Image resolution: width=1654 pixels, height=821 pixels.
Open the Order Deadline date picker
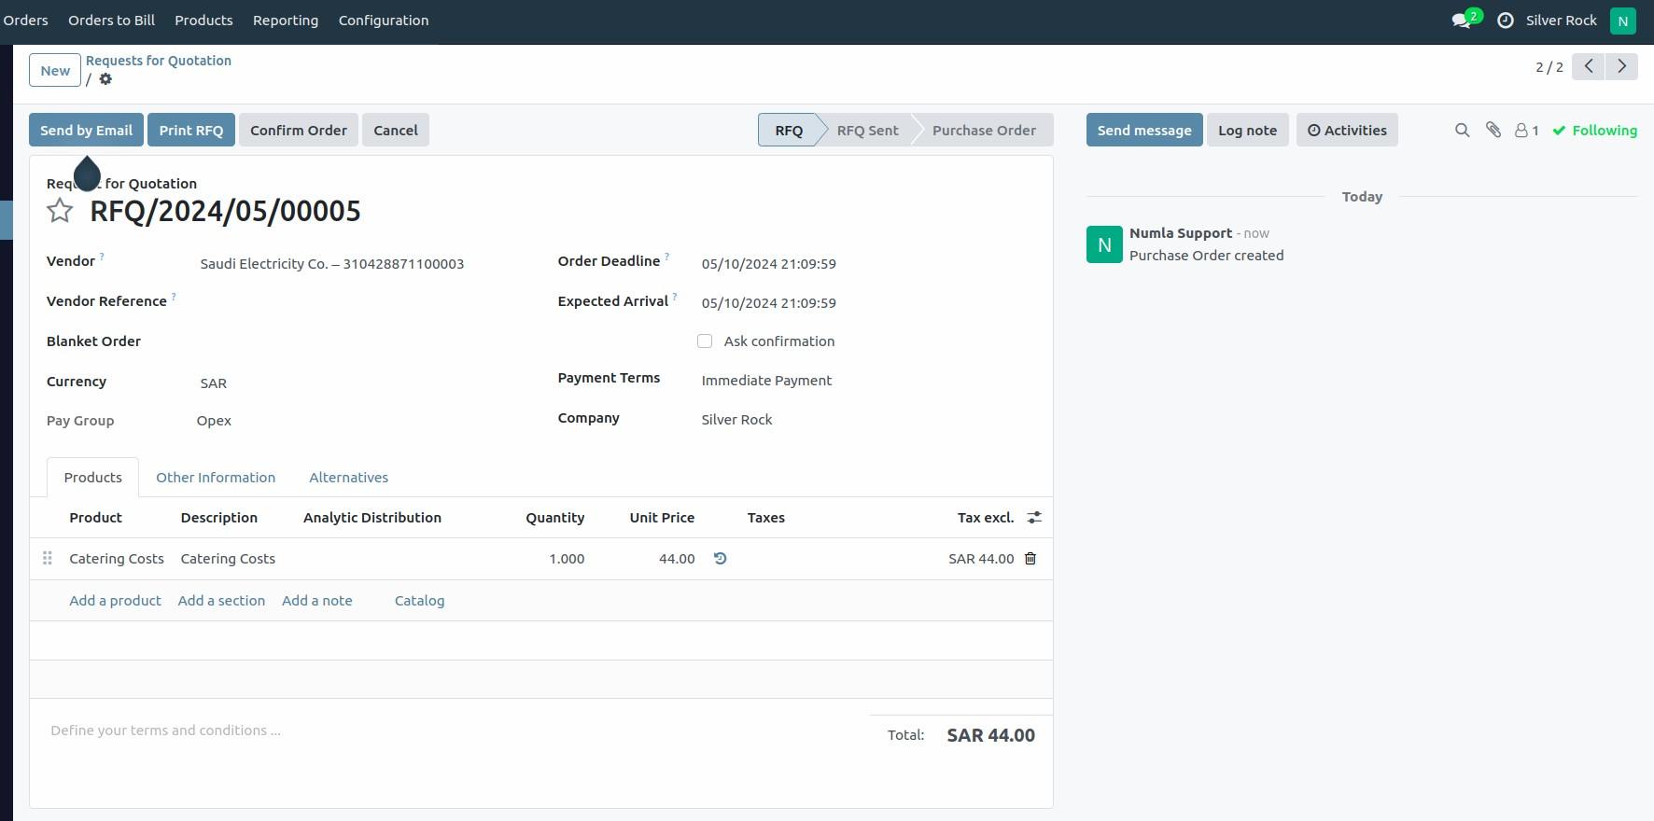(x=869, y=264)
